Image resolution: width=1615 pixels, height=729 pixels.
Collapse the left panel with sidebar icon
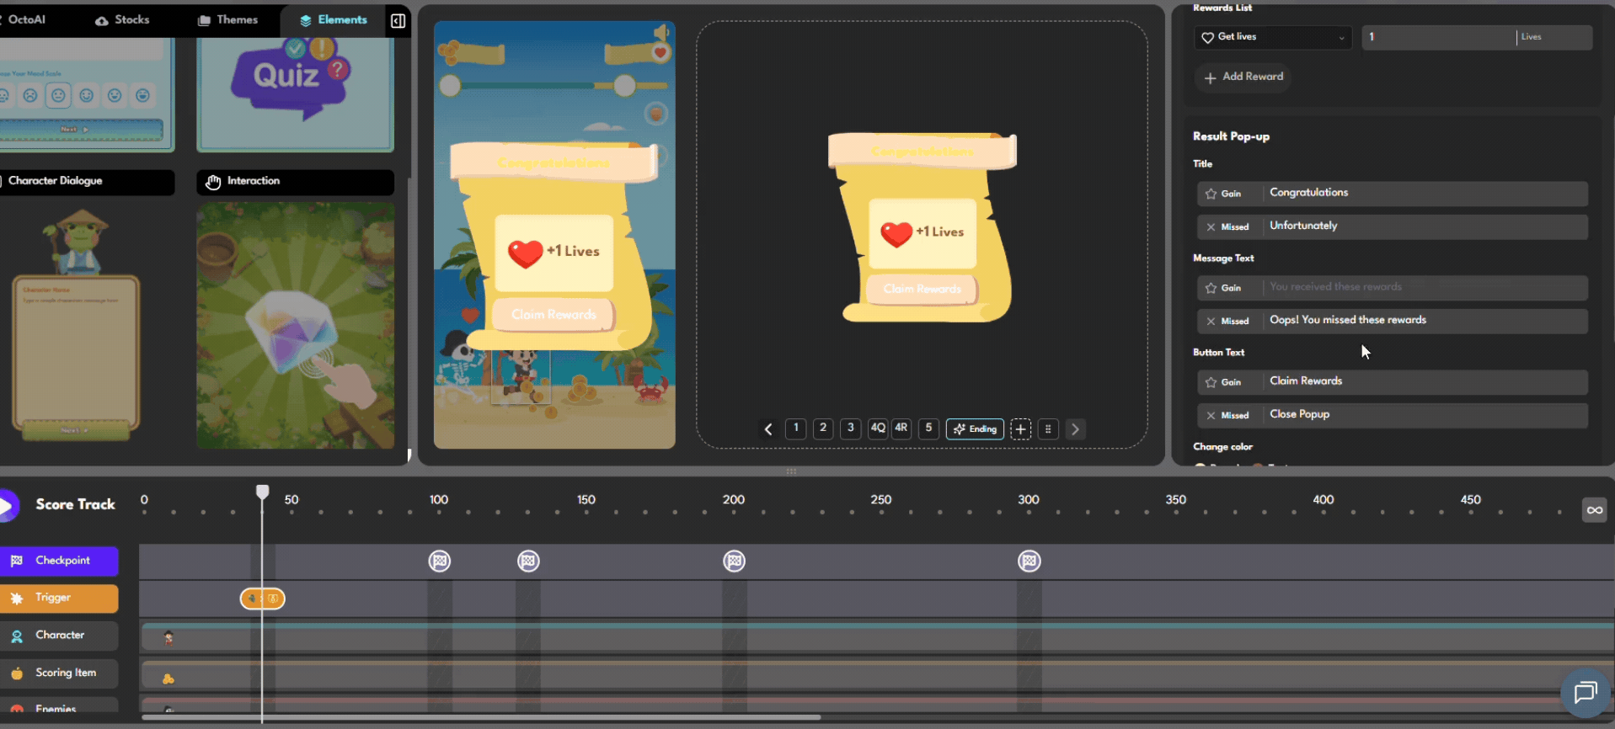coord(398,21)
